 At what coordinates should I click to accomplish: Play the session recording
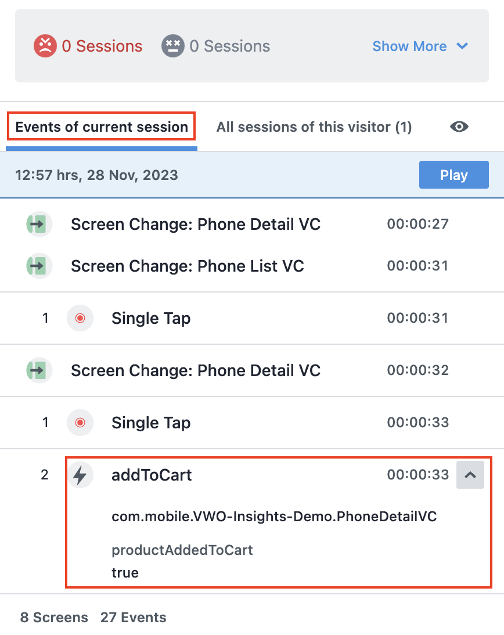(453, 175)
